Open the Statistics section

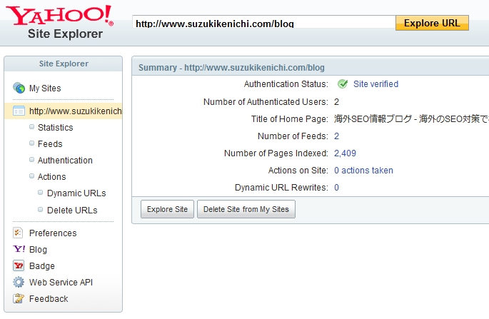[x=55, y=128]
